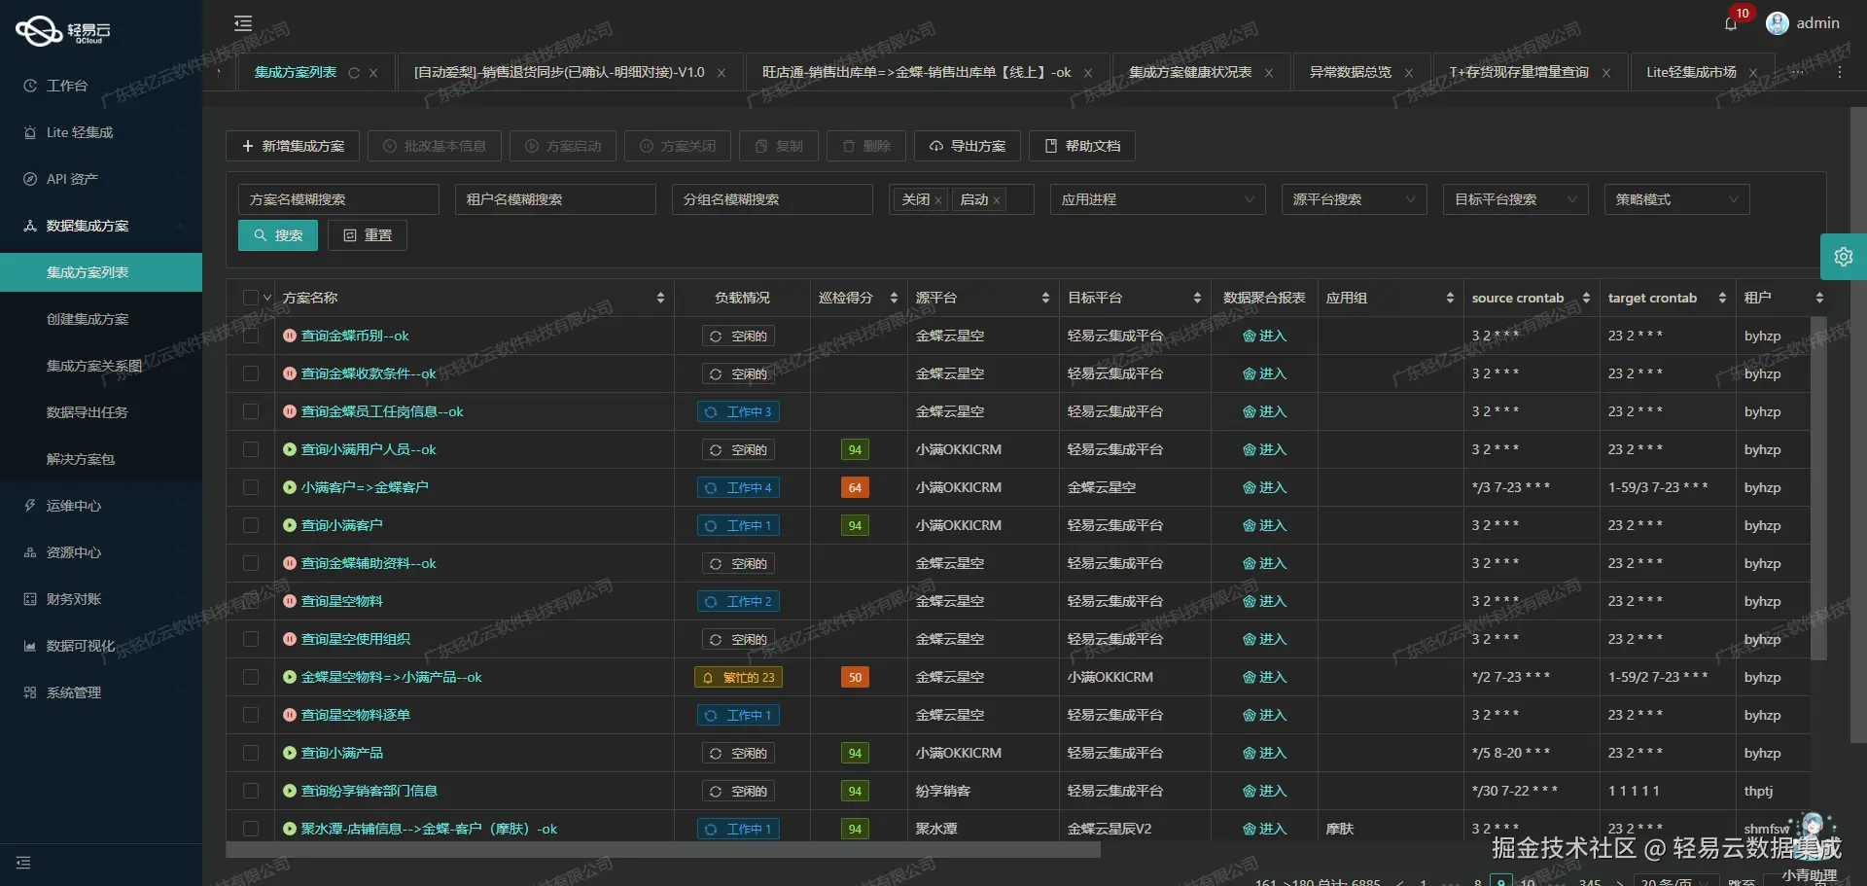Screen dimensions: 1867x886
Task: Switch to the 异常数据总览 tab
Action: tap(1351, 72)
